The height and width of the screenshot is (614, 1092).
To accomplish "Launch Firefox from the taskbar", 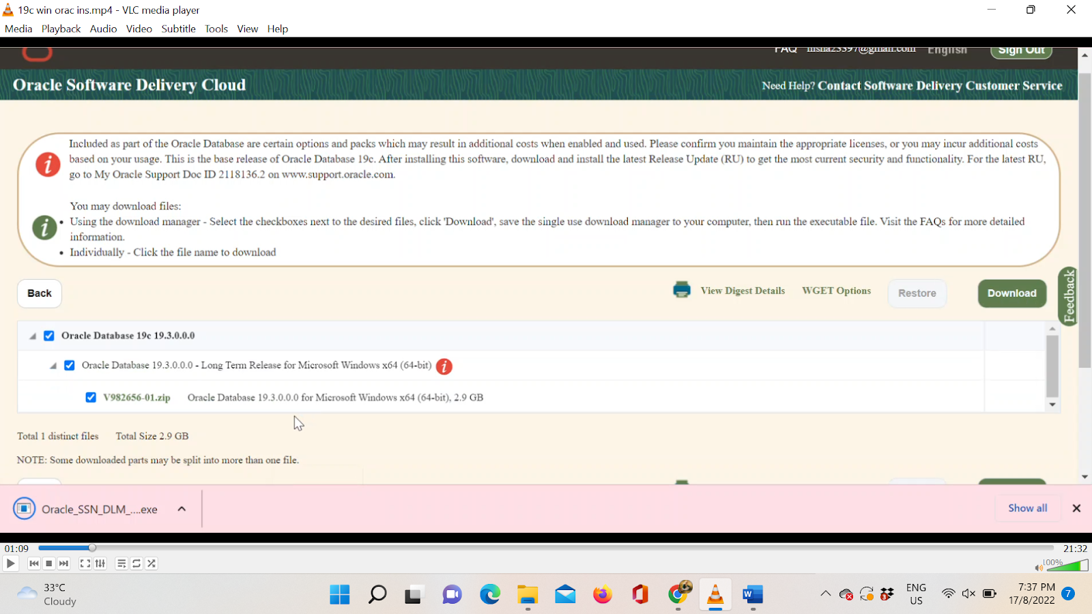I will 603,595.
